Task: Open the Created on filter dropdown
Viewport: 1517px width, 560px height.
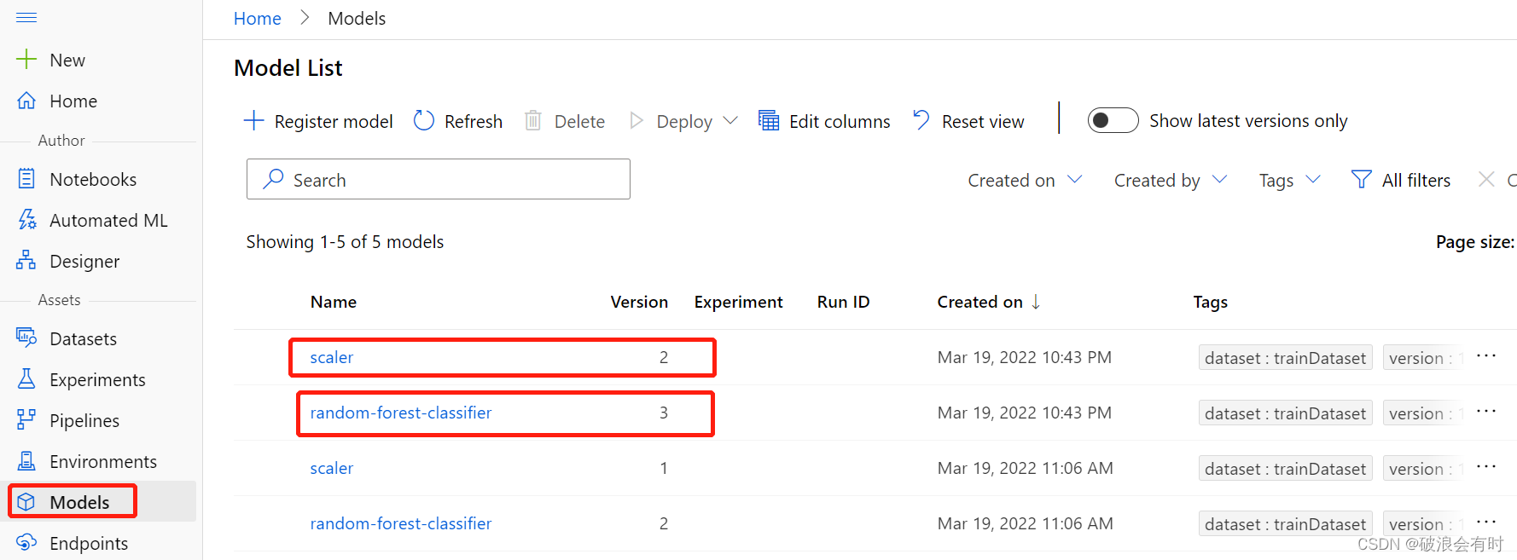Action: point(1025,180)
